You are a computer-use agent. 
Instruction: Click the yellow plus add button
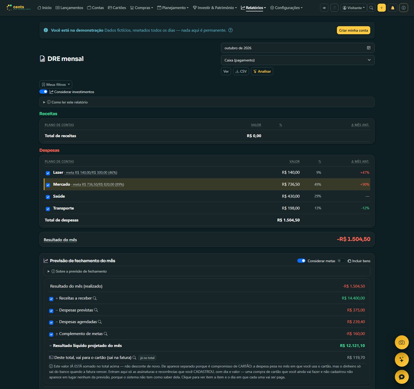pos(382,8)
